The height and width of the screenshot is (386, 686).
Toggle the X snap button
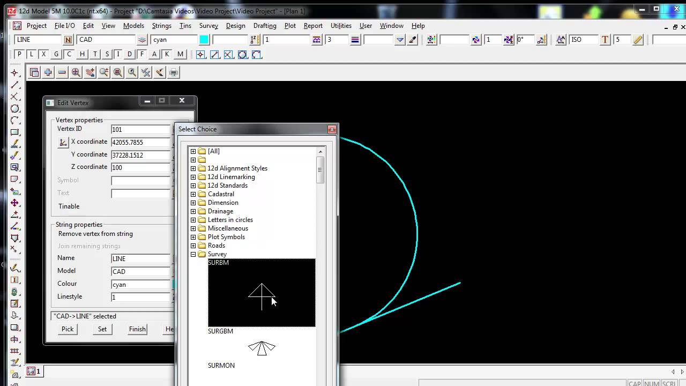point(44,54)
